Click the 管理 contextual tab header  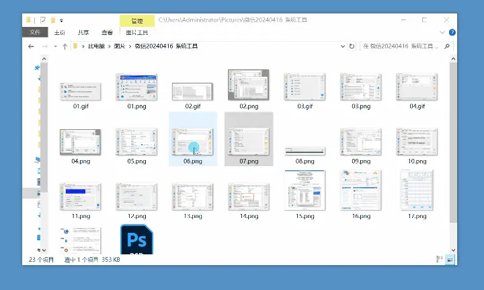(137, 21)
